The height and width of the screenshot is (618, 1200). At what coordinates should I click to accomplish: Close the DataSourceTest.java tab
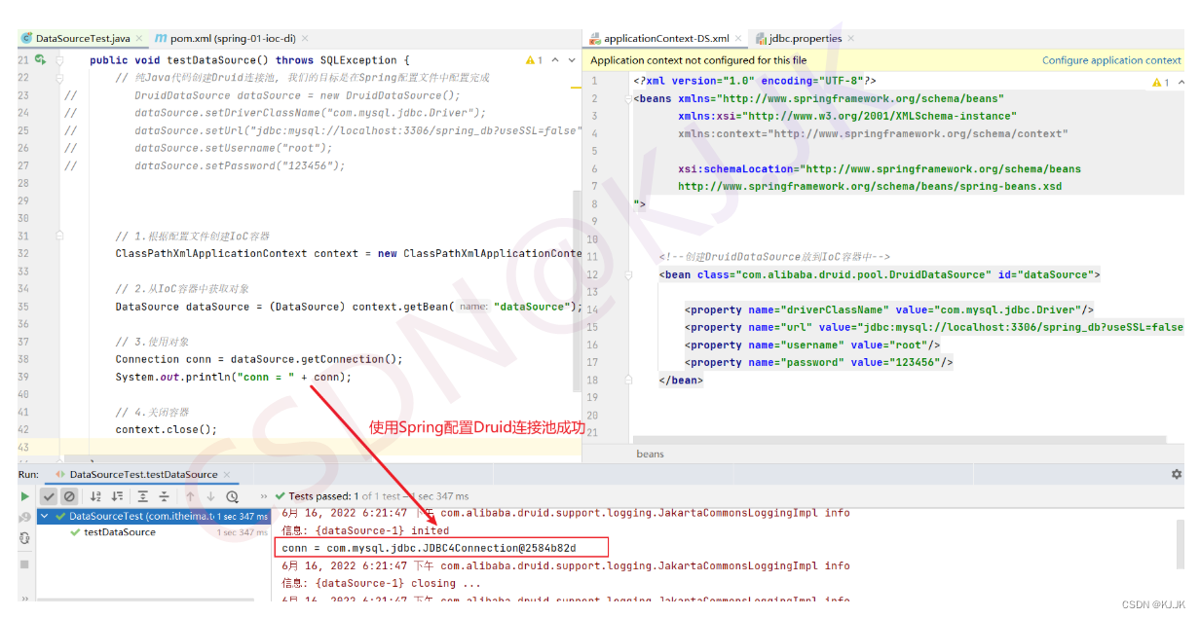point(139,38)
